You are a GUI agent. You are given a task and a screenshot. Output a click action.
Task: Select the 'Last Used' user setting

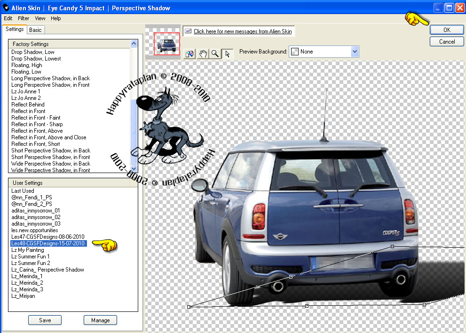[23, 191]
